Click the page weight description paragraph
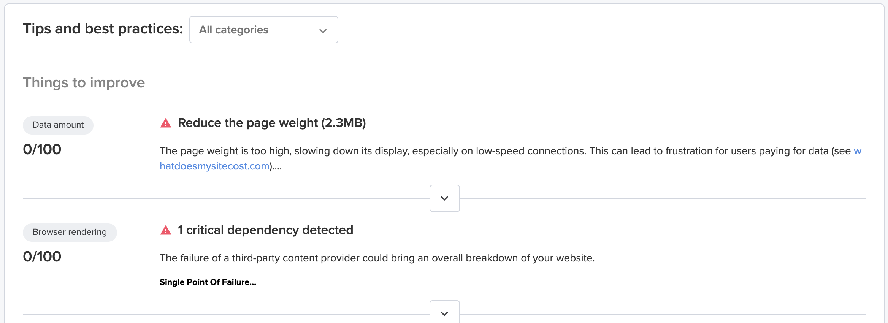The width and height of the screenshot is (888, 323). (x=511, y=158)
